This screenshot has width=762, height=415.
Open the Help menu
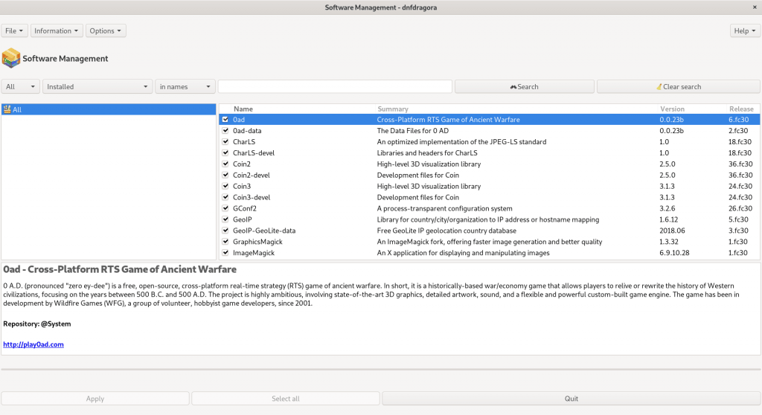coord(745,30)
